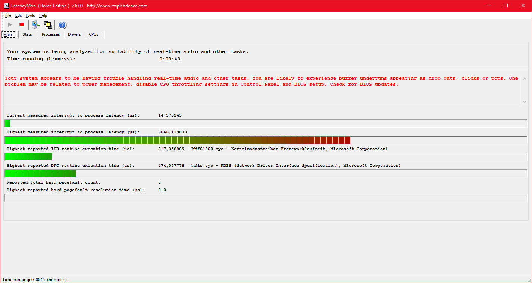
Task: Switch to the CPUs tab
Action: 94,34
